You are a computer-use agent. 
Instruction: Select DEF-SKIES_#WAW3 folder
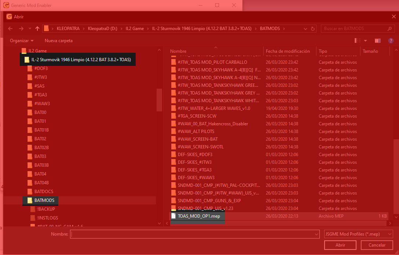(196, 178)
